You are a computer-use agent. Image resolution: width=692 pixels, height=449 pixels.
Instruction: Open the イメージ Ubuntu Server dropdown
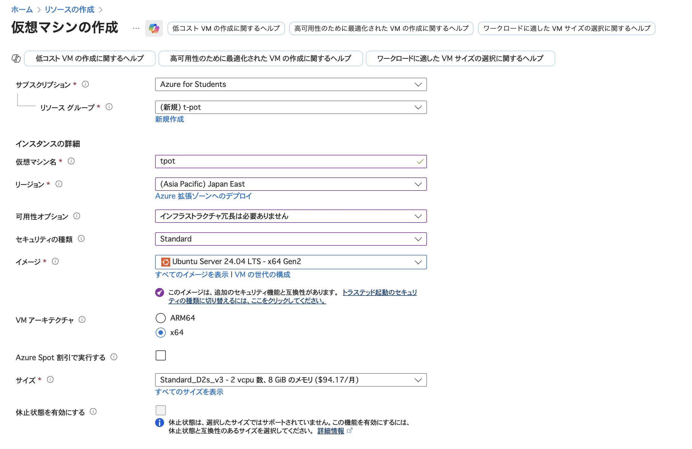click(291, 262)
